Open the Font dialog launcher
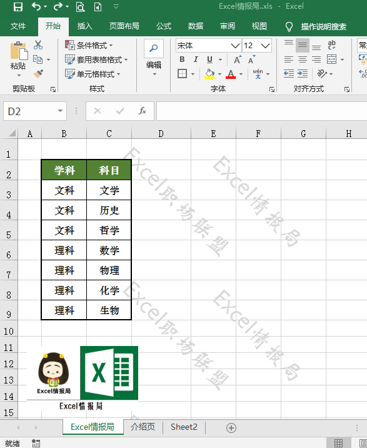This screenshot has height=448, width=367. 272,89
